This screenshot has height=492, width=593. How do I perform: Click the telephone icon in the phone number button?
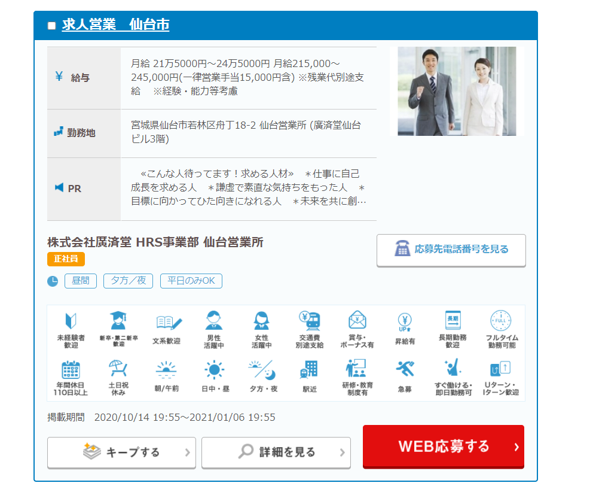(402, 248)
